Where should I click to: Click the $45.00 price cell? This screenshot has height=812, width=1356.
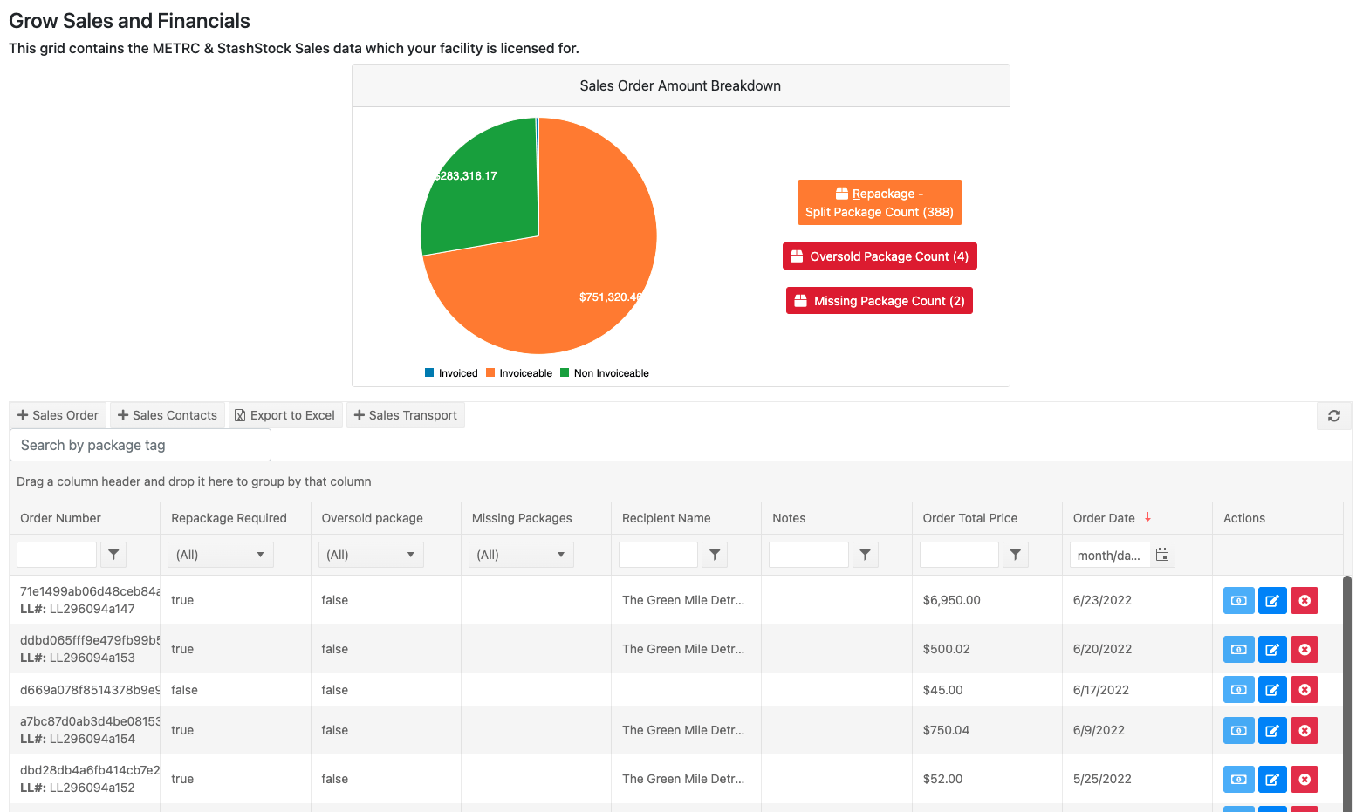click(987, 690)
